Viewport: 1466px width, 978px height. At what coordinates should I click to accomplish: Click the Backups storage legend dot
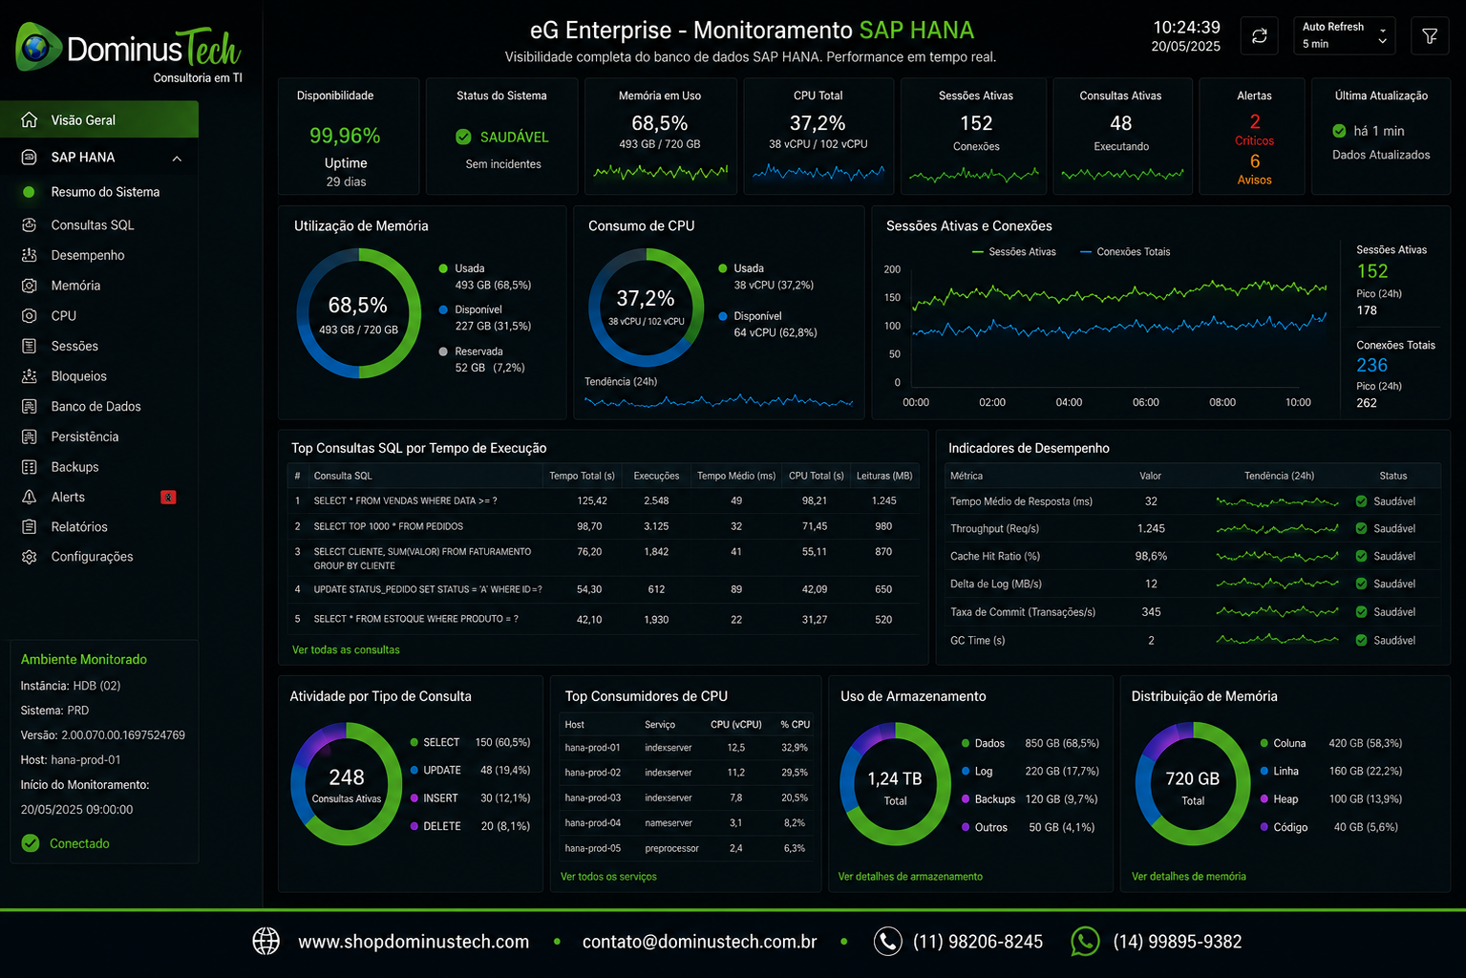point(966,798)
